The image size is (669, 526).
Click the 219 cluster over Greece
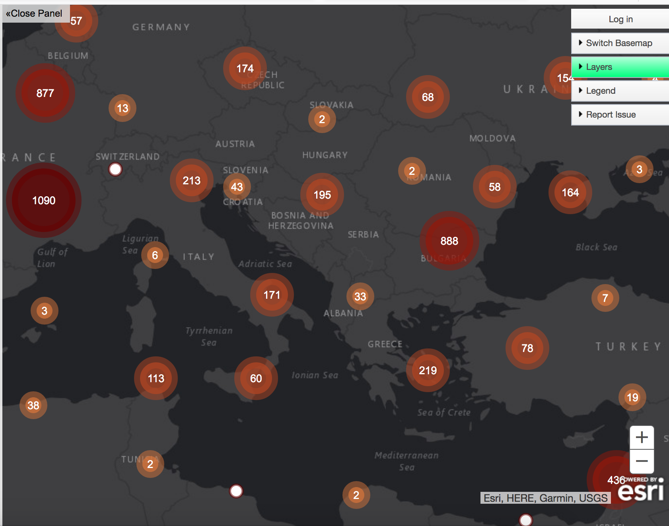point(428,370)
